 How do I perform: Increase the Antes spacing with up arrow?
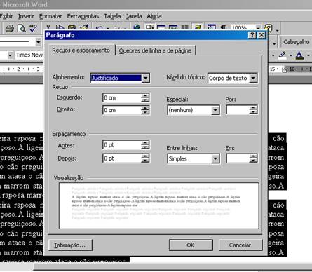145,142
